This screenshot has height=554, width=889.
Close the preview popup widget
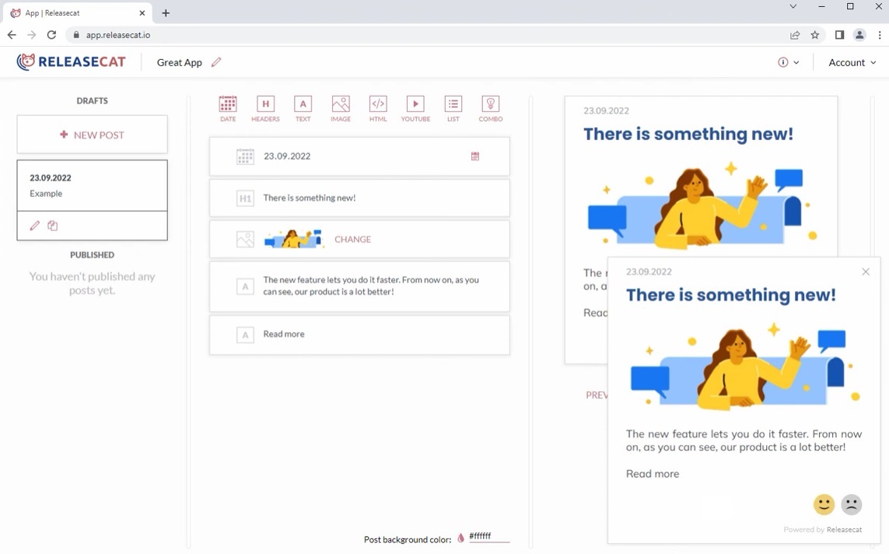tap(866, 272)
